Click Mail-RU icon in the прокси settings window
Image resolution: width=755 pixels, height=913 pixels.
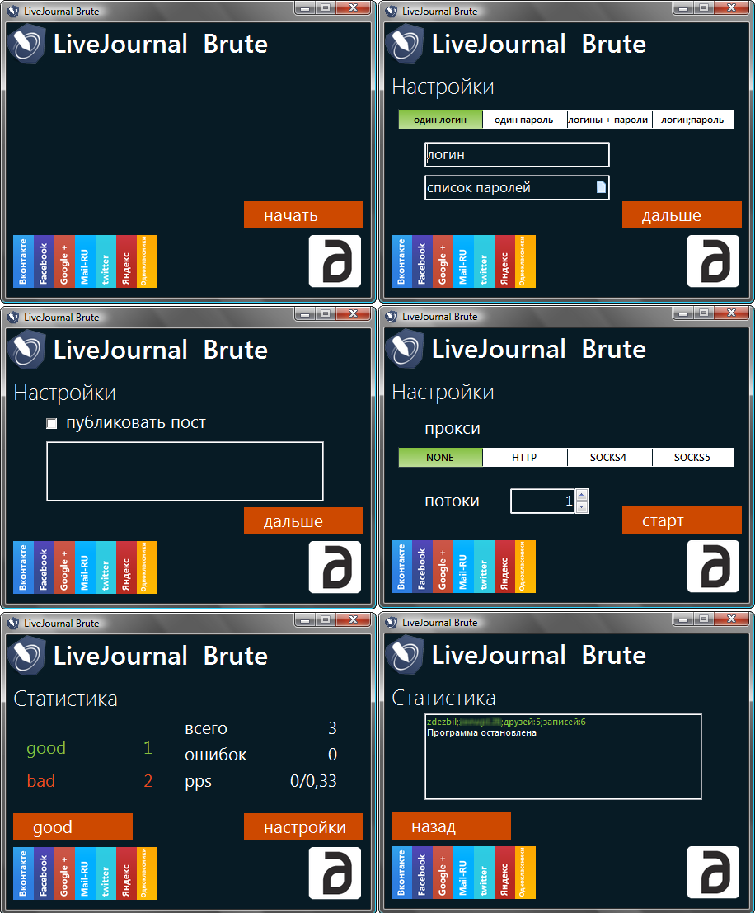point(463,567)
